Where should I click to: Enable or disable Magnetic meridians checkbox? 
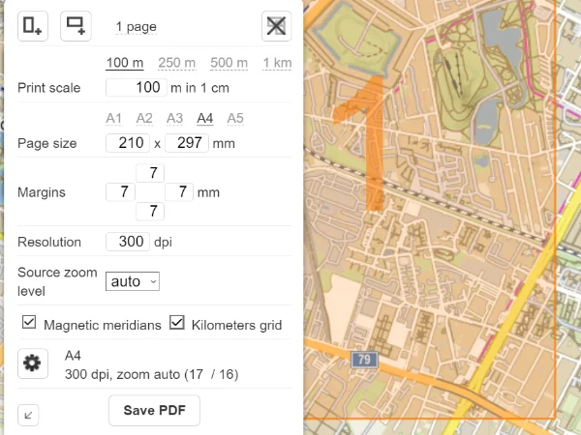point(29,324)
